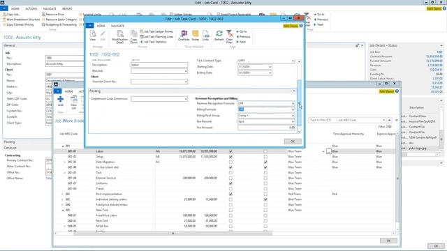Switch to NAVIGATE tab in Job Task Card
Image resolution: width=447 pixels, height=251 pixels.
(117, 26)
